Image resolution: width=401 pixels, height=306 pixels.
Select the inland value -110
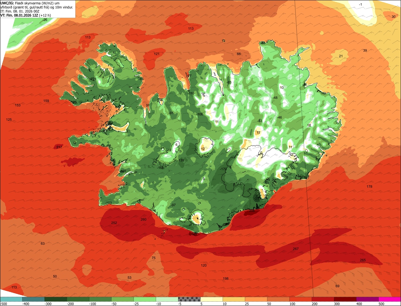click(x=191, y=93)
